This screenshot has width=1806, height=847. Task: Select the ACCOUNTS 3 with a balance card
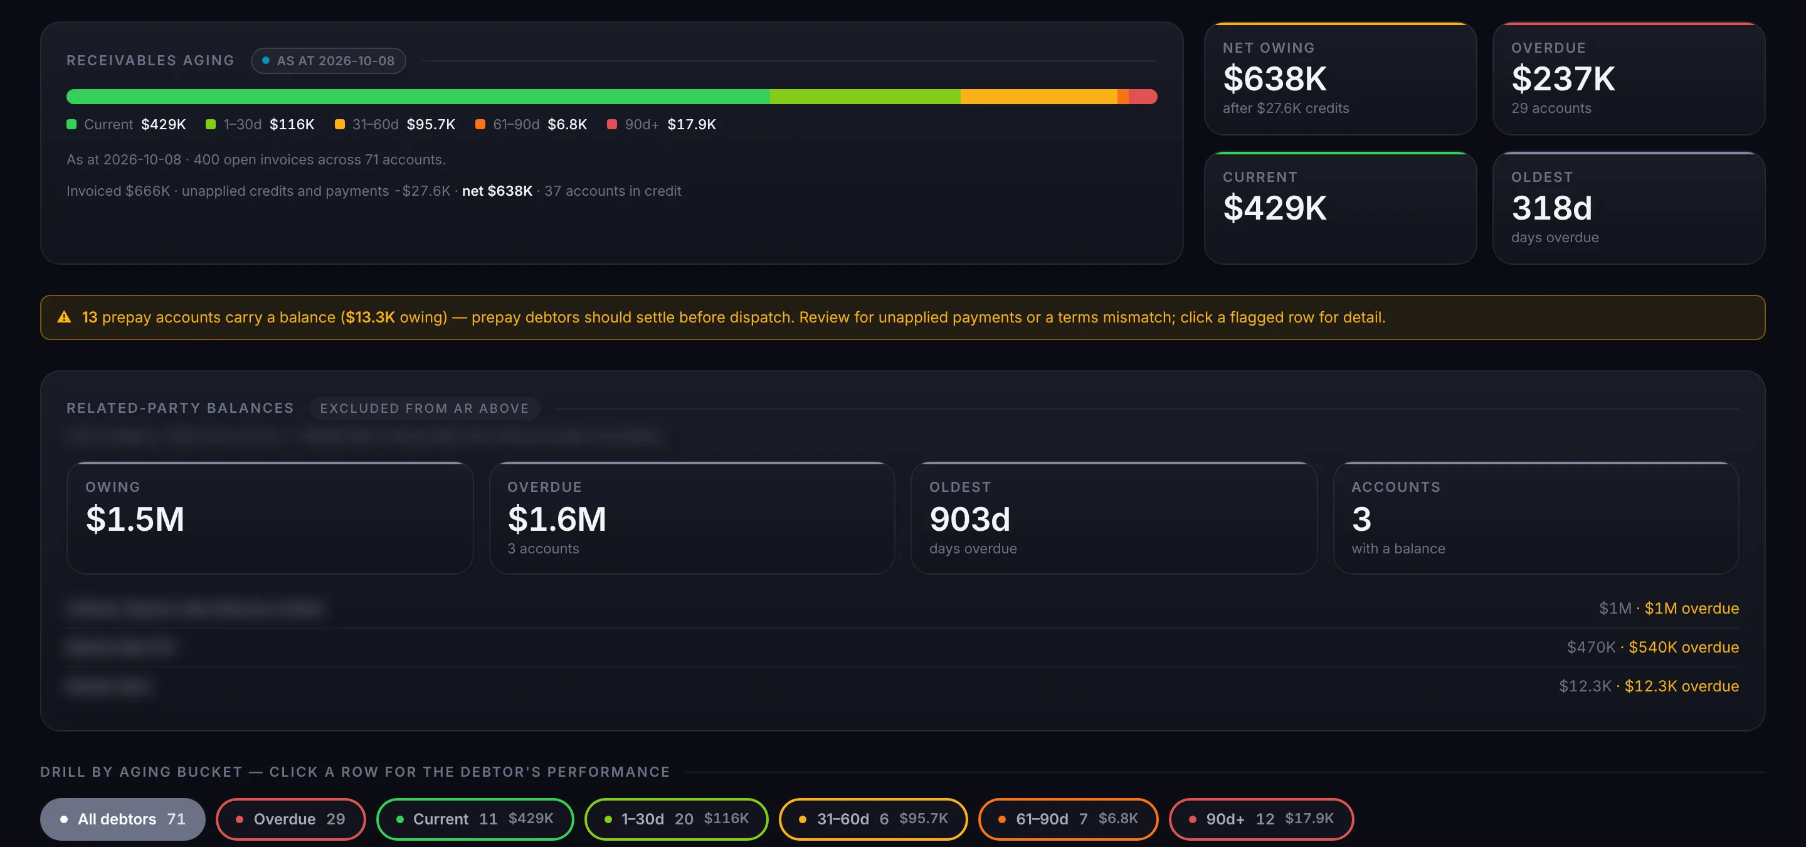point(1535,518)
